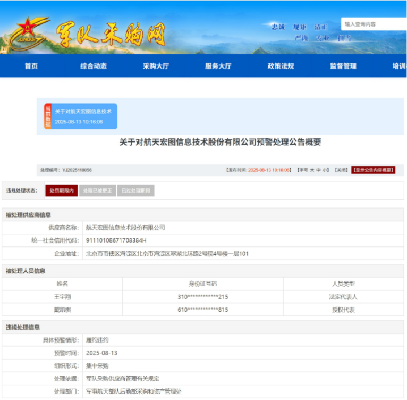This screenshot has height=400, width=407.
Task: Click the name 王宇翔 in personnel table
Action: [x=62, y=297]
